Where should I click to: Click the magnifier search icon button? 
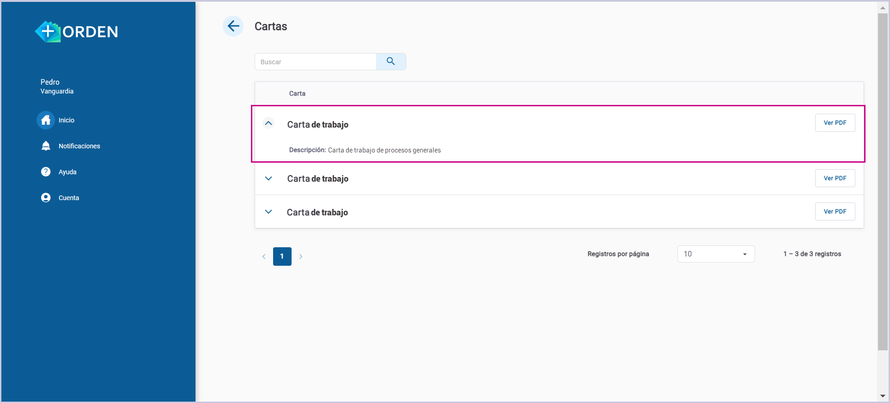click(390, 61)
